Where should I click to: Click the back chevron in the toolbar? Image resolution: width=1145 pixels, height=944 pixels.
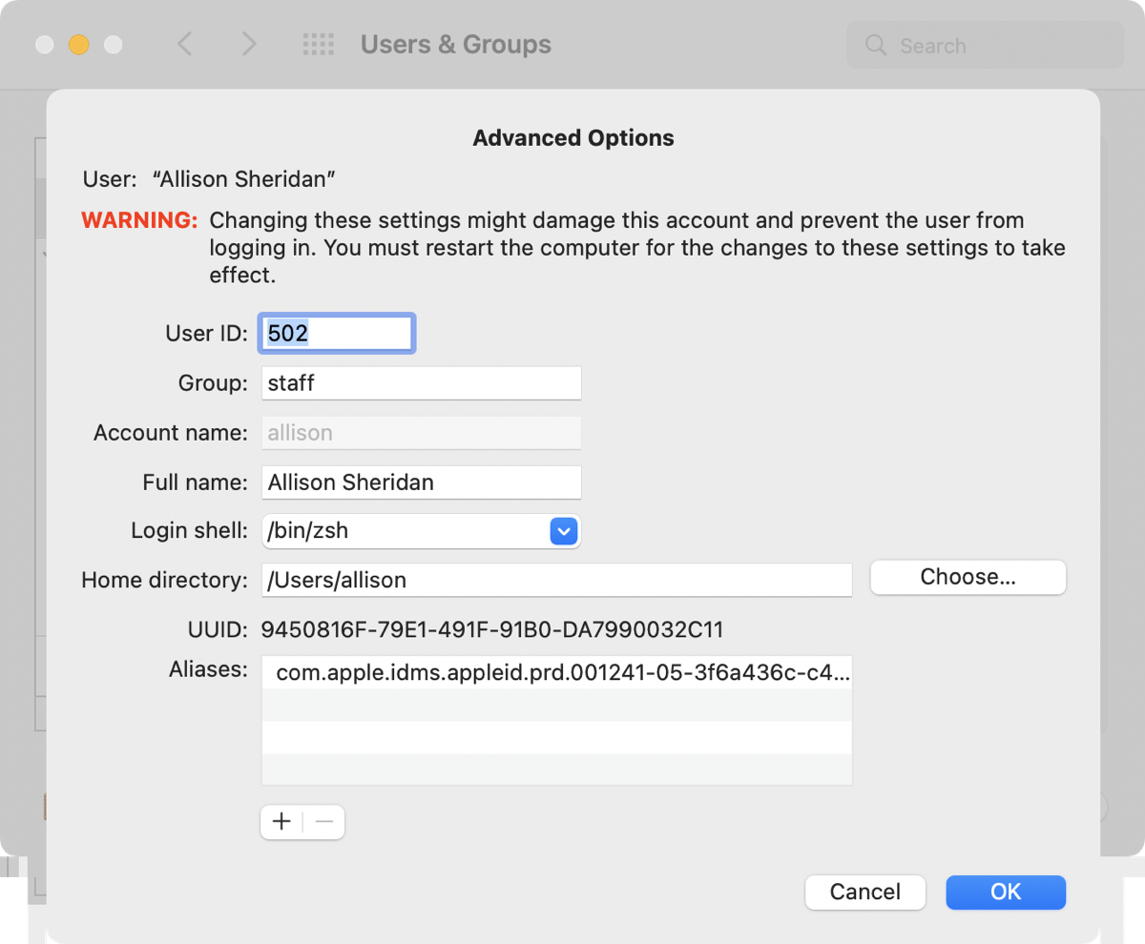(185, 44)
